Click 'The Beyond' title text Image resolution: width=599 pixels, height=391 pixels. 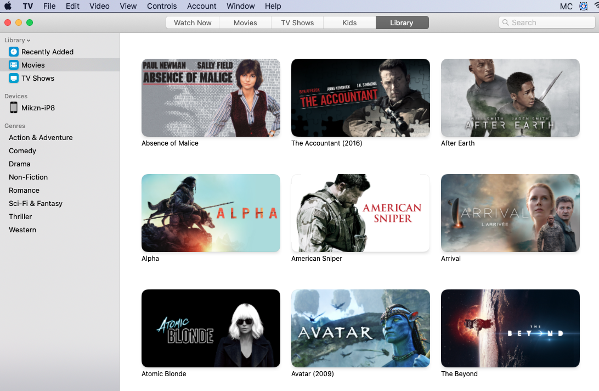pos(459,374)
